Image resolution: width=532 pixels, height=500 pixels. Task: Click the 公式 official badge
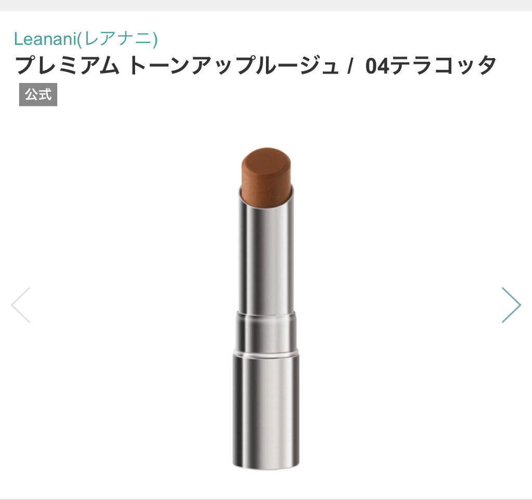point(38,94)
